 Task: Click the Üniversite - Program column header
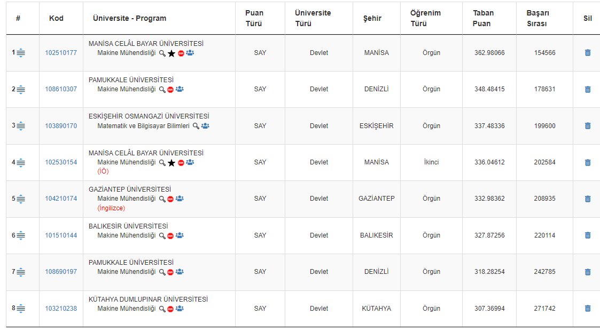(x=129, y=18)
